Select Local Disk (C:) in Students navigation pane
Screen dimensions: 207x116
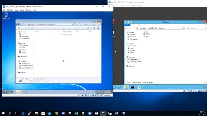(x=133, y=59)
